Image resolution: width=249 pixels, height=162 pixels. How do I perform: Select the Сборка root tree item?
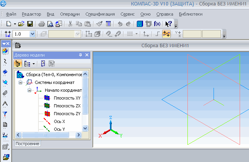pos(54,75)
